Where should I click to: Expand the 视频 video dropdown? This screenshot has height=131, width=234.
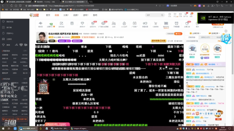(x=76, y=15)
